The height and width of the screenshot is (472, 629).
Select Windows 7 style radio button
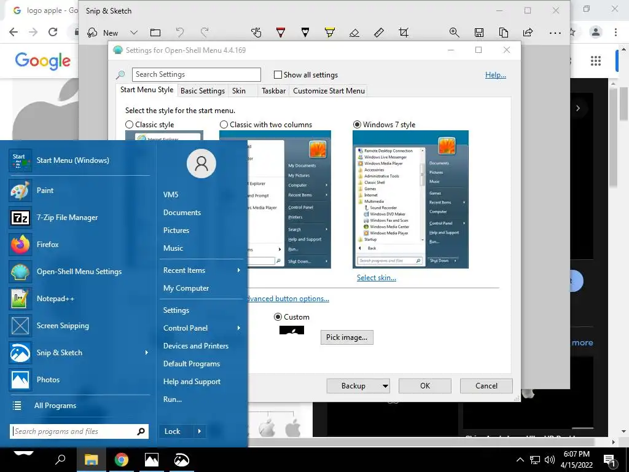(x=357, y=125)
